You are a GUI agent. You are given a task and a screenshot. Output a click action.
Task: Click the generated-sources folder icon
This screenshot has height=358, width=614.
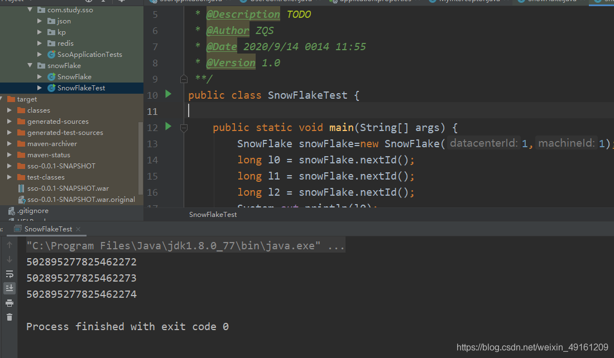pyautogui.click(x=21, y=122)
